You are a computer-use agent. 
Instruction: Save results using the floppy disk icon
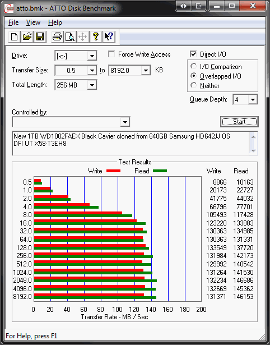40,36
